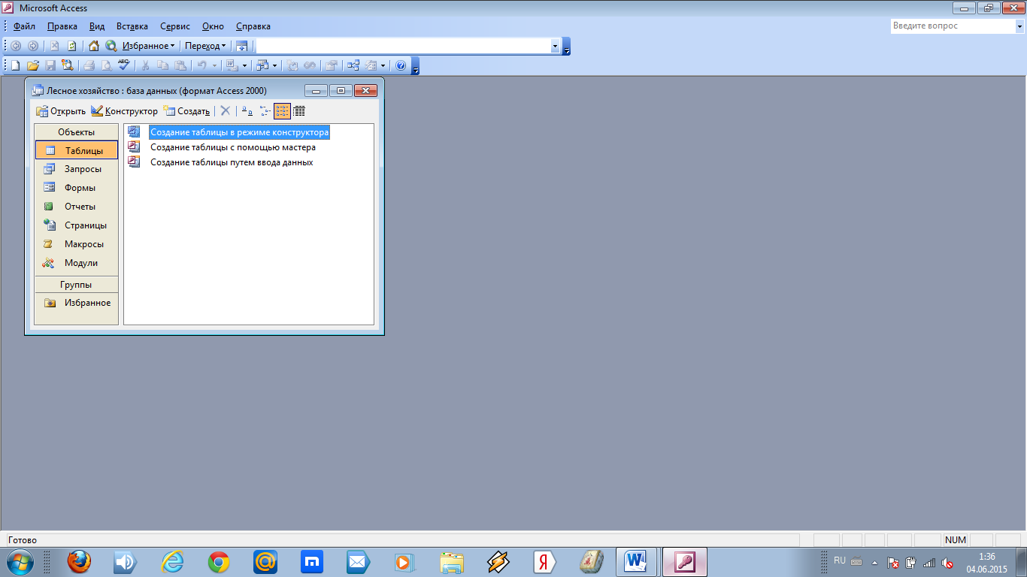Image resolution: width=1027 pixels, height=577 pixels.
Task: Open the Сервис menu
Action: click(175, 26)
